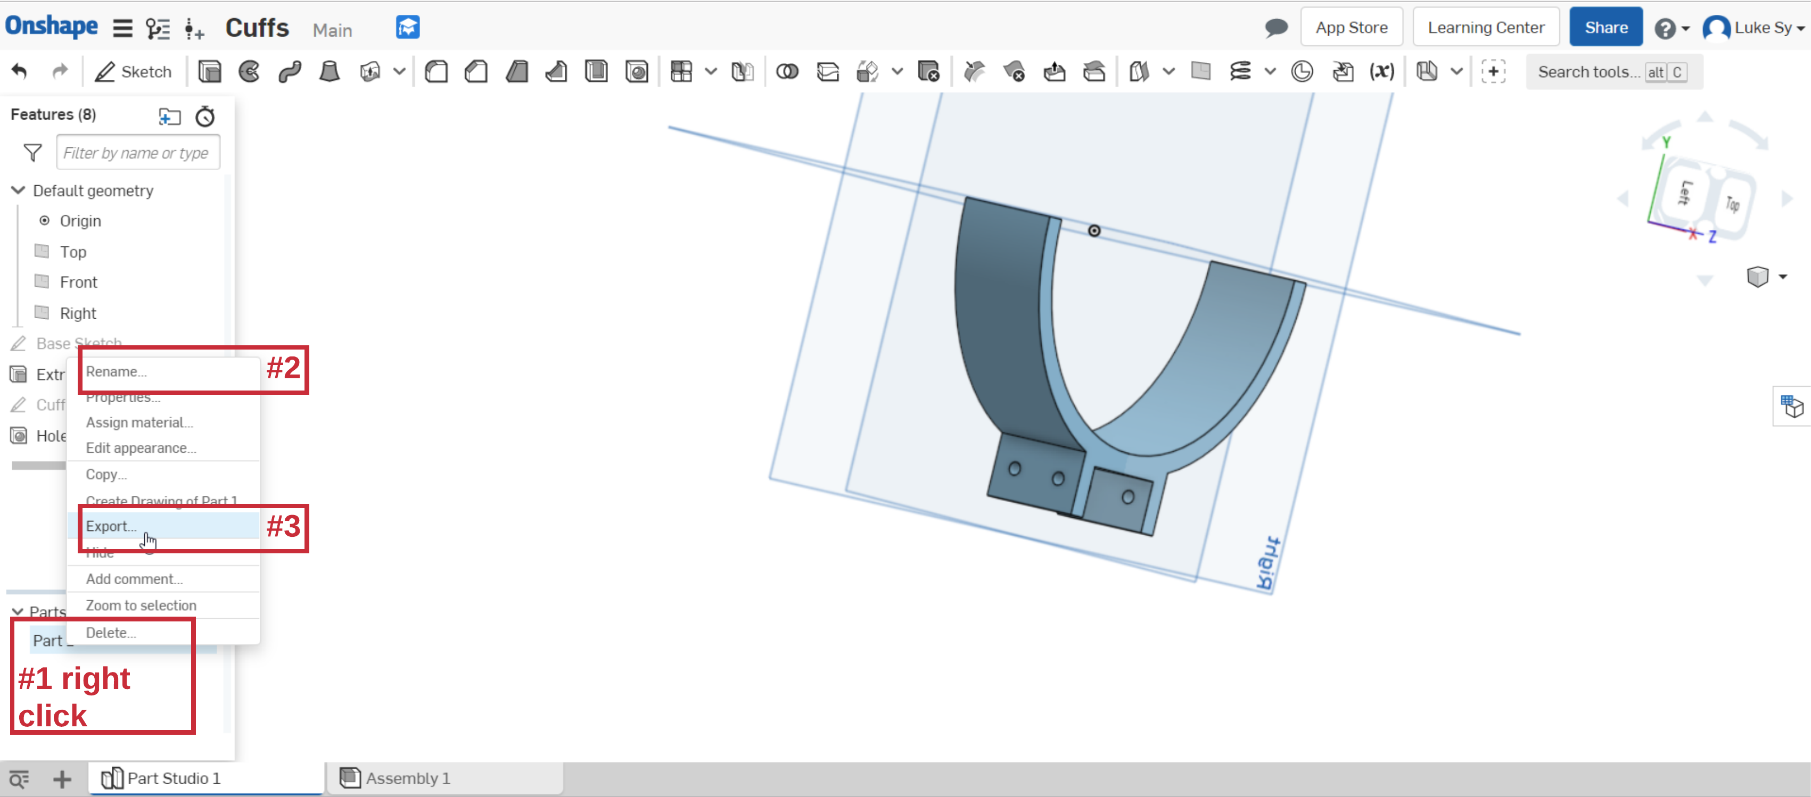
Task: Select the Revolve tool
Action: click(x=249, y=72)
